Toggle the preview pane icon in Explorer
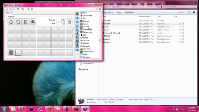Screen dimensions: 199x112 tap(189, 12)
